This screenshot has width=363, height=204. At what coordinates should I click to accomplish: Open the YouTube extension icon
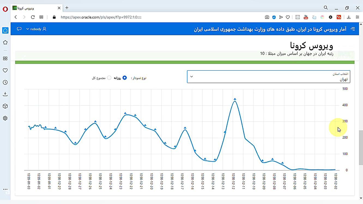click(x=306, y=17)
